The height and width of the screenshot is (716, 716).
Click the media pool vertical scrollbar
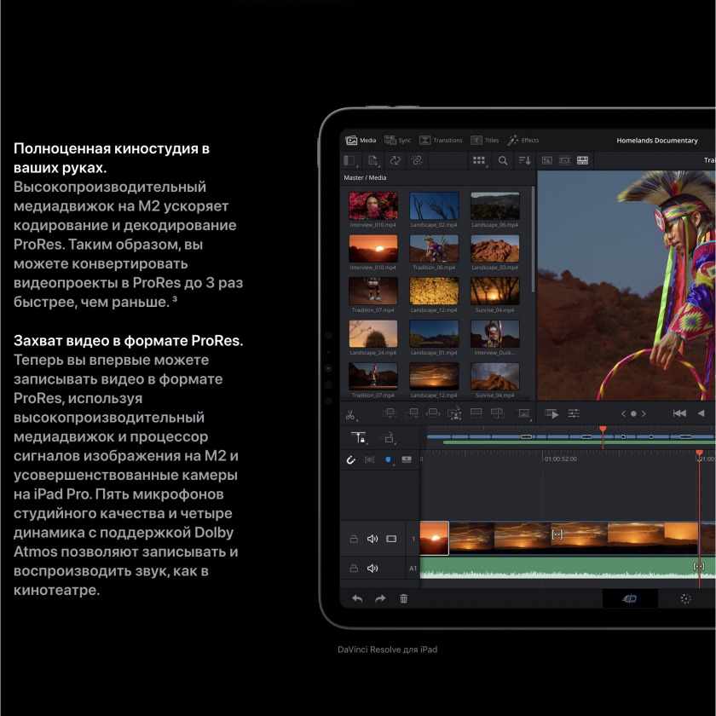(533, 240)
